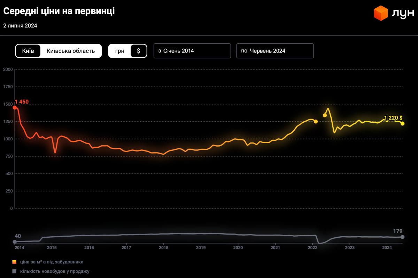Click the 'Середні ціни на первинці' title
Image resolution: width=418 pixels, height=278 pixels.
[x=59, y=11]
